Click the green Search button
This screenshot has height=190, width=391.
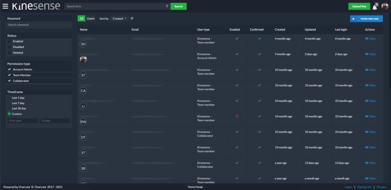tap(179, 6)
